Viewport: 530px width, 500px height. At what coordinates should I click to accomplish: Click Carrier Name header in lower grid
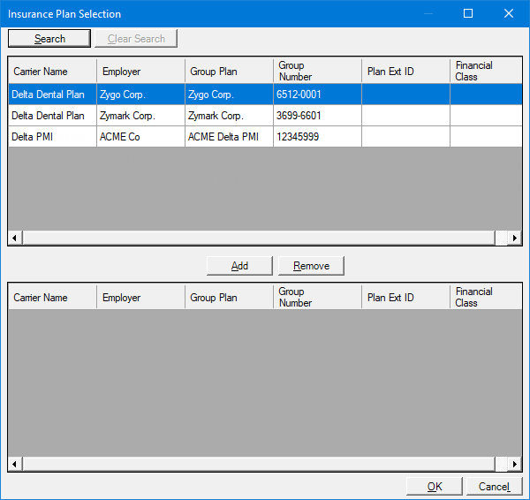[x=52, y=297]
